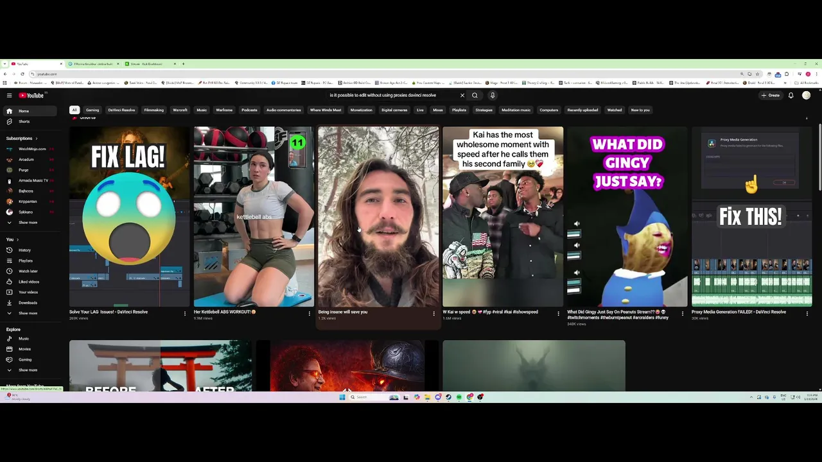
Task: Open the Kripparrian subscription channel
Action: click(x=31, y=201)
